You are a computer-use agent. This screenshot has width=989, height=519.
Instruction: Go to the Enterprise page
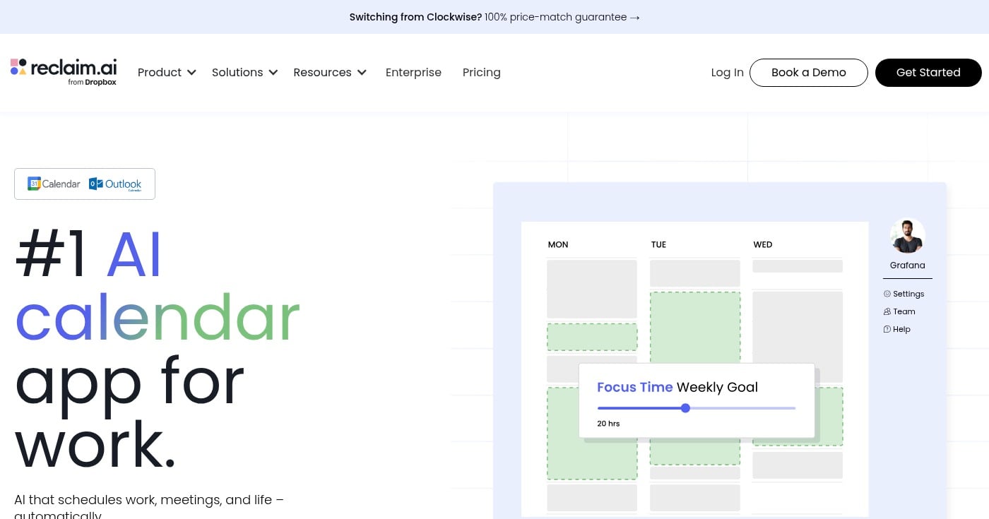(x=413, y=72)
